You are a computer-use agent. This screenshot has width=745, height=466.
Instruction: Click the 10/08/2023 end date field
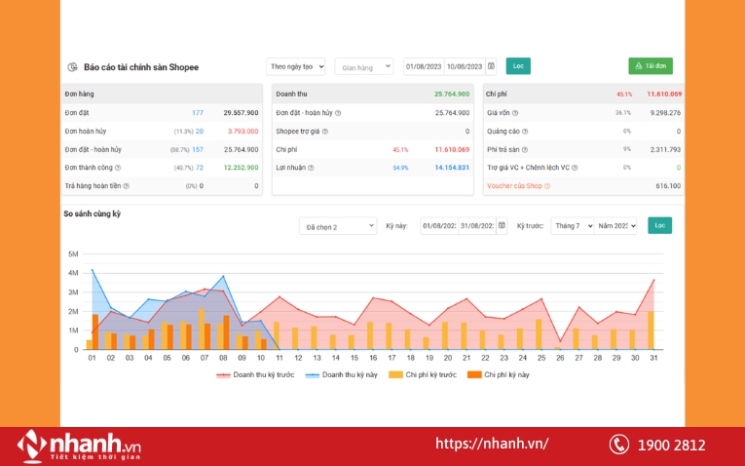point(465,66)
